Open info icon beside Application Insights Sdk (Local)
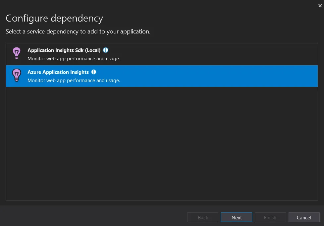This screenshot has width=324, height=226. [x=106, y=50]
